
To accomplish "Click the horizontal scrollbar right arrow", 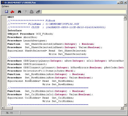I will [x=122, y=108].
